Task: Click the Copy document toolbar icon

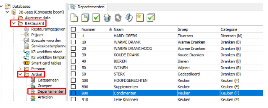Action: pyautogui.click(x=85, y=17)
